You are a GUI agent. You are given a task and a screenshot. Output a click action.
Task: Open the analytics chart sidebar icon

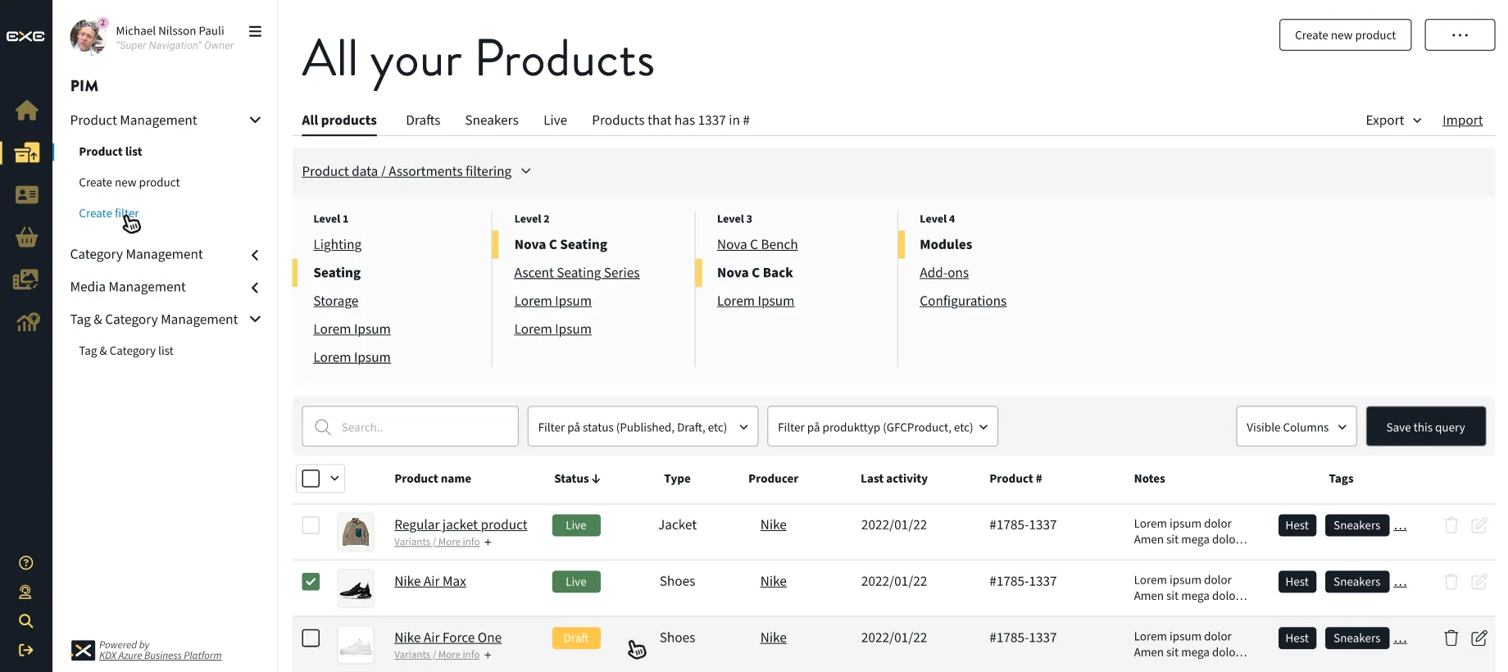pos(27,322)
